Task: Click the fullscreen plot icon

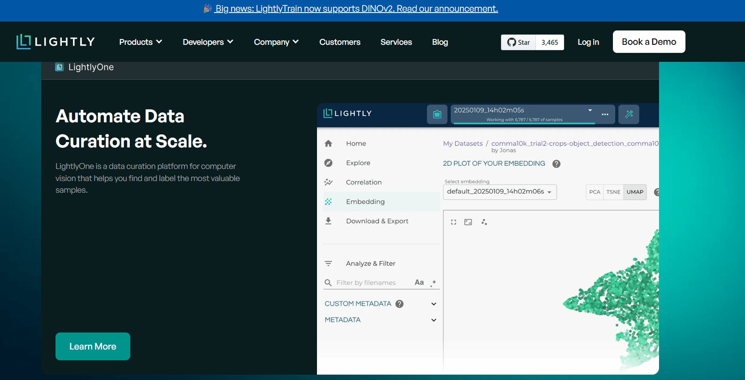Action: pos(454,222)
